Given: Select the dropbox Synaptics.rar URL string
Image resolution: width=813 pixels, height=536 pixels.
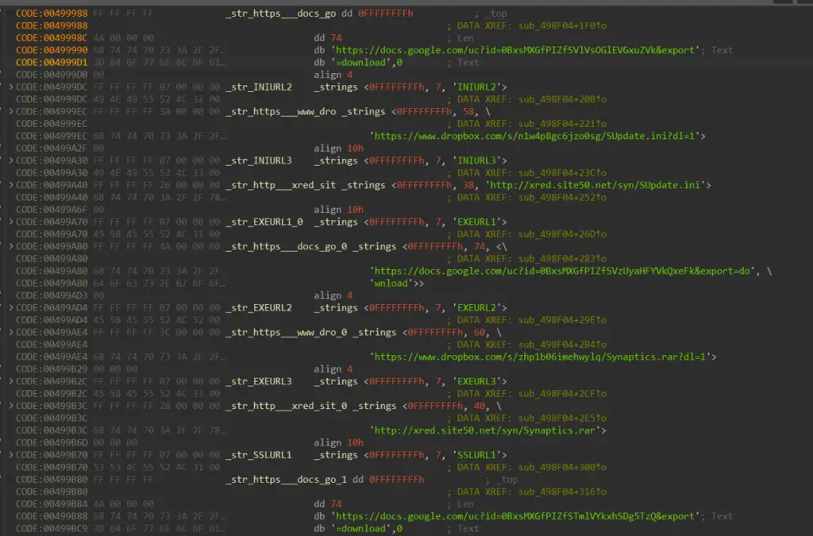Looking at the screenshot, I should pyautogui.click(x=540, y=357).
